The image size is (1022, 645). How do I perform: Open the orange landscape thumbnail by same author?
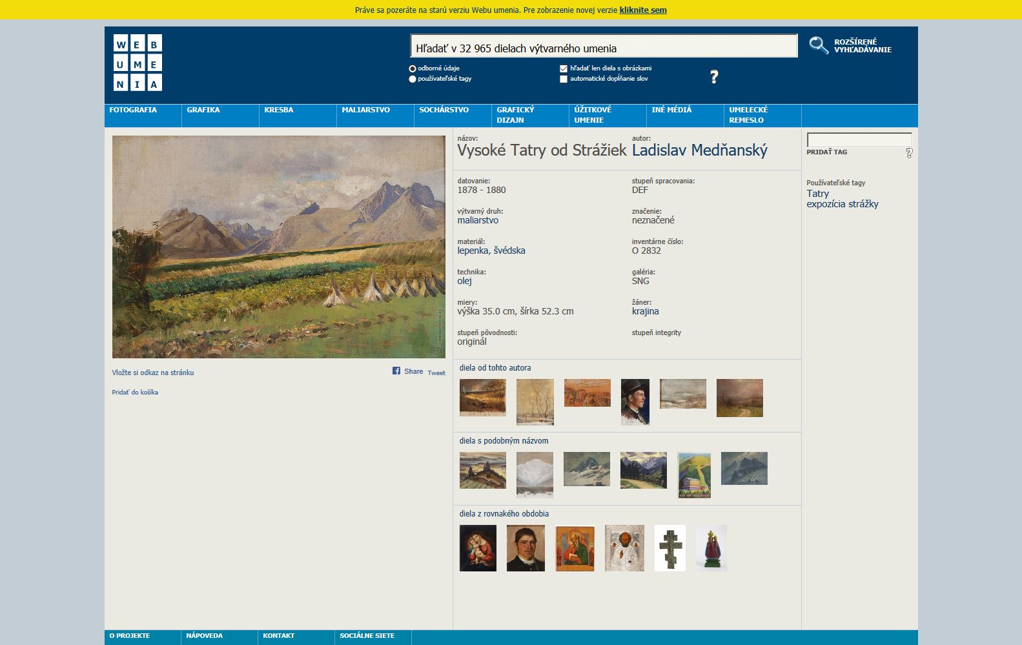(x=588, y=393)
